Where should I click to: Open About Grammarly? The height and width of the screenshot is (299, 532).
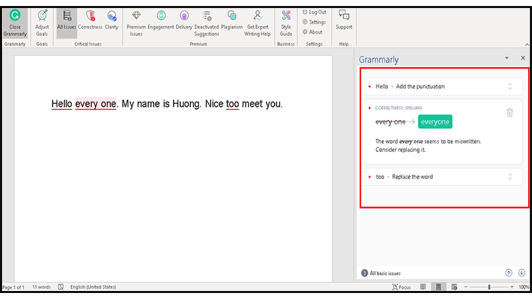[x=313, y=32]
